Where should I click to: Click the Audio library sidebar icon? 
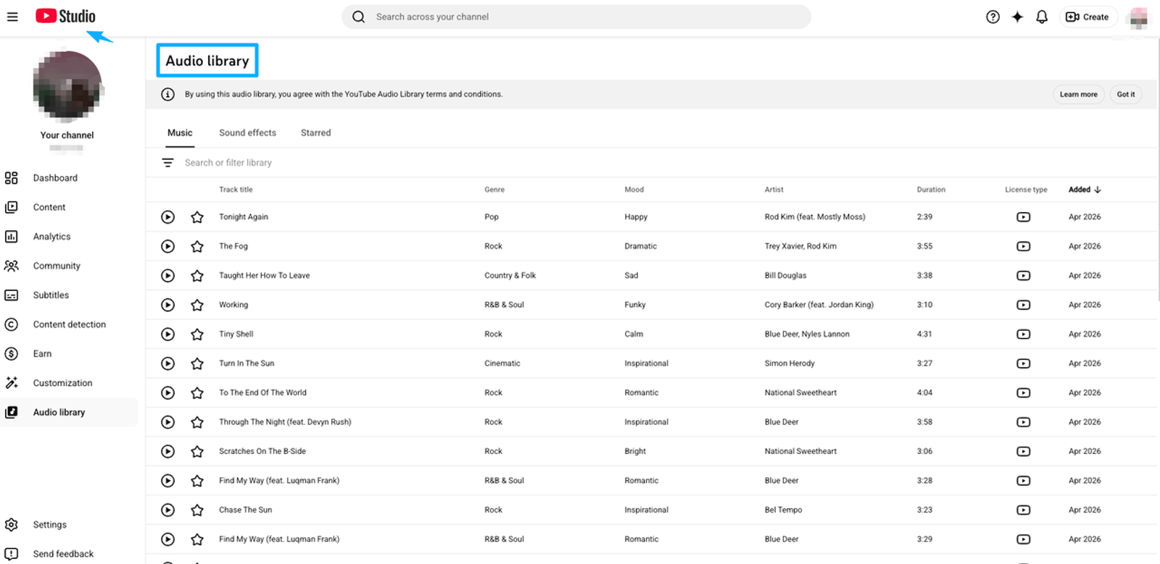(x=12, y=413)
